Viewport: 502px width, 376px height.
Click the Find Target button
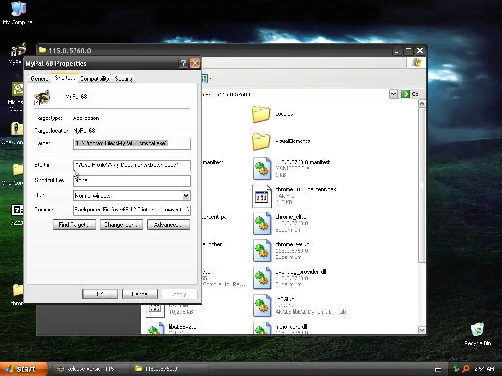pyautogui.click(x=75, y=224)
